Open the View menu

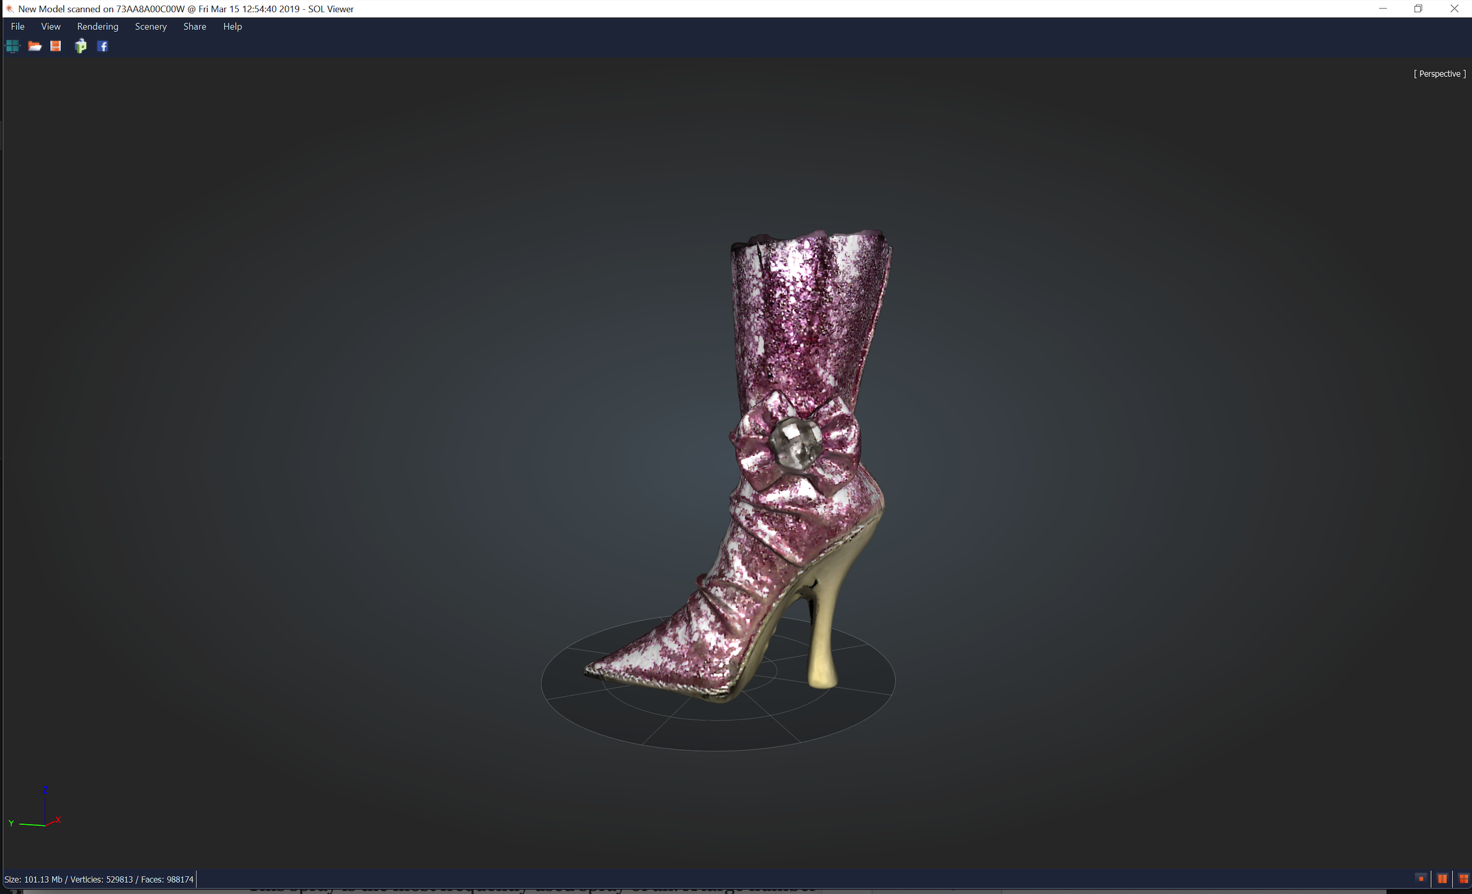[51, 26]
